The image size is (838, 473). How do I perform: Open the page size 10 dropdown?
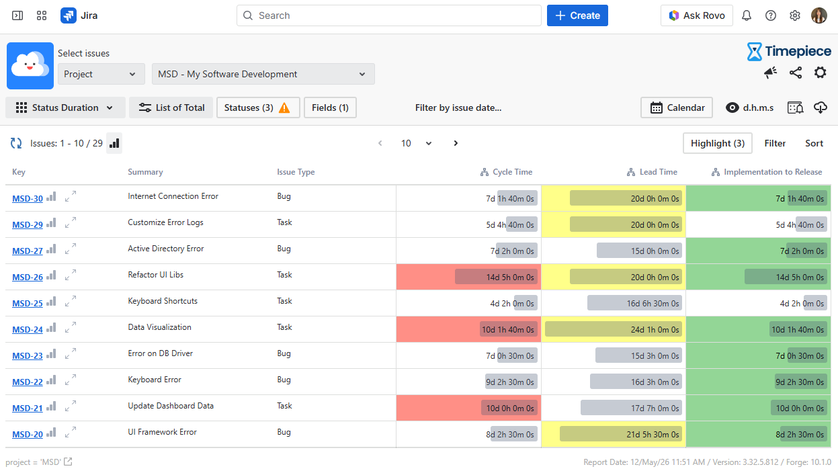pyautogui.click(x=416, y=143)
